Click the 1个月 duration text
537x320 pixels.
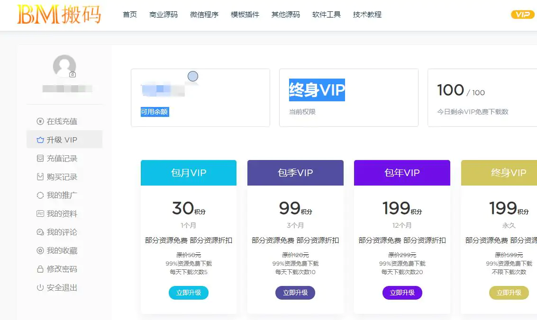click(188, 226)
